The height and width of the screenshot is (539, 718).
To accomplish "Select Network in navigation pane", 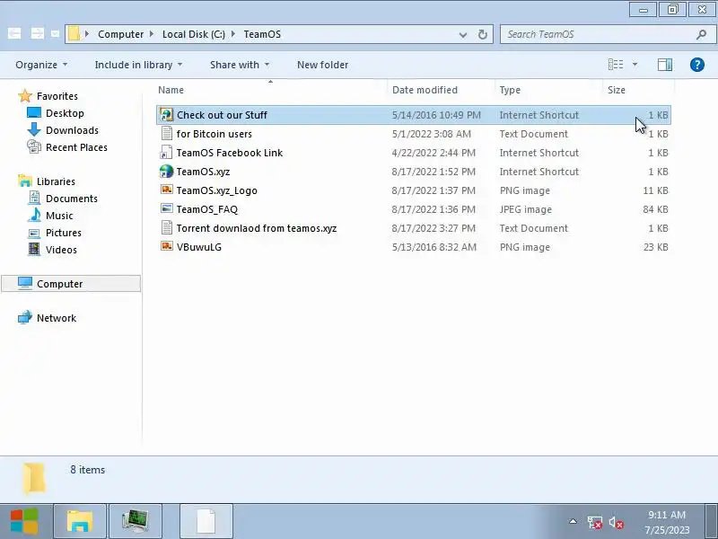I will (57, 318).
